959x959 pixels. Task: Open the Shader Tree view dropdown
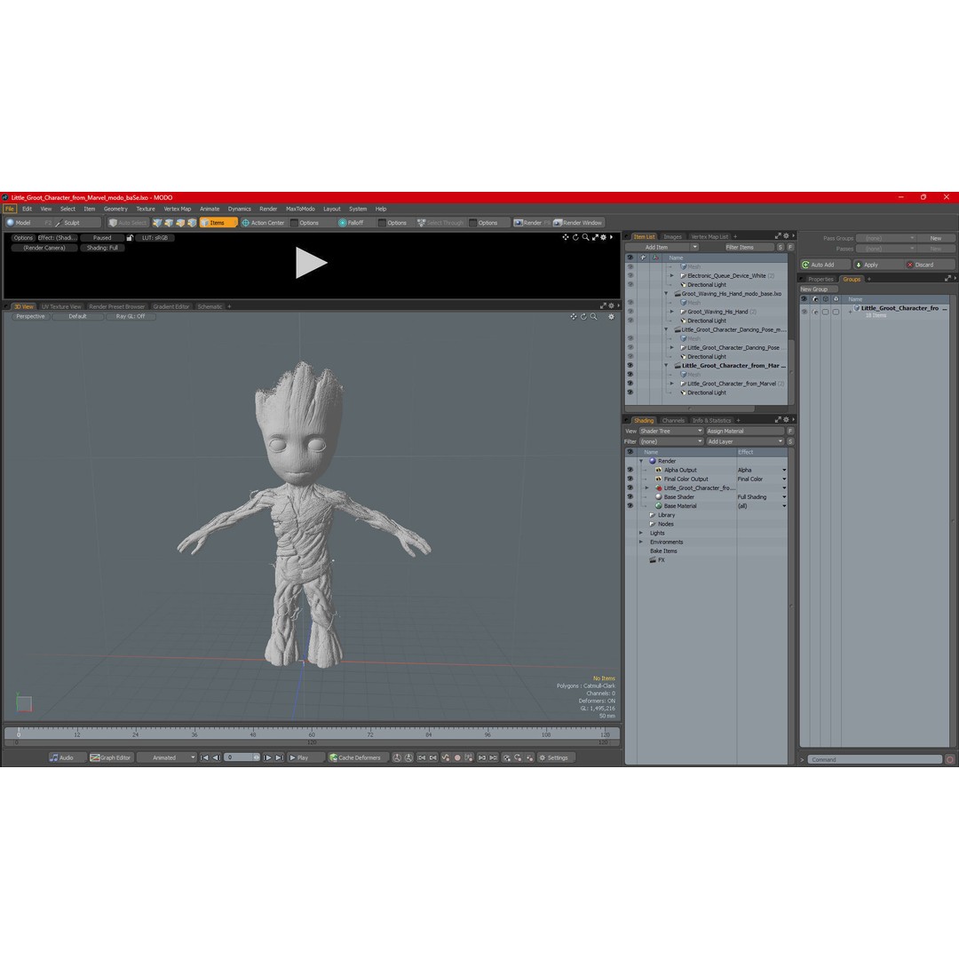tap(671, 432)
